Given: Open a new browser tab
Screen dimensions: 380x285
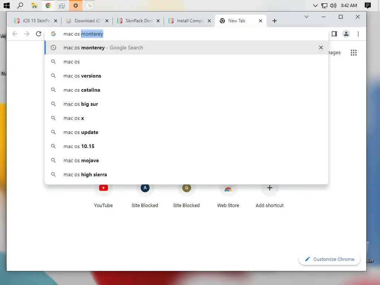Looking at the screenshot, I should (x=274, y=21).
